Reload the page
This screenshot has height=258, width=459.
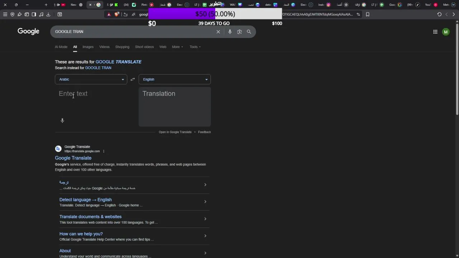(439, 14)
